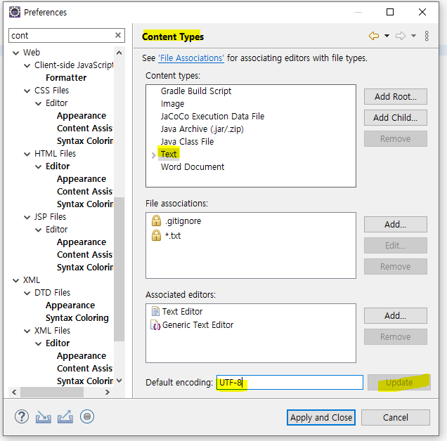
Task: Click the horizontal scrollbar left arrow
Action: click(14, 393)
